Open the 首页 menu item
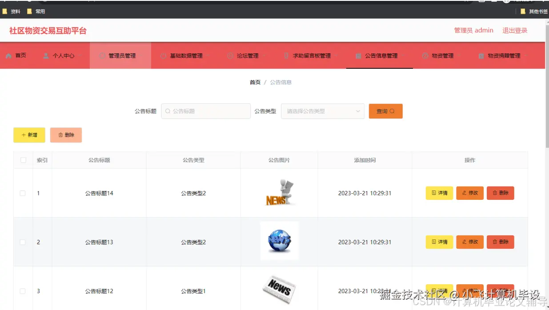The height and width of the screenshot is (310, 549). 16,56
